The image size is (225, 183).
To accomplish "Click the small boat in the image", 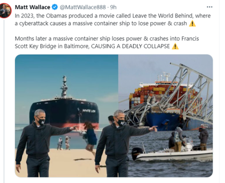I will pos(172,154).
